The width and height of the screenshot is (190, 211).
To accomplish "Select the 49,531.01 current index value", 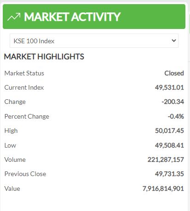I will [169, 87].
